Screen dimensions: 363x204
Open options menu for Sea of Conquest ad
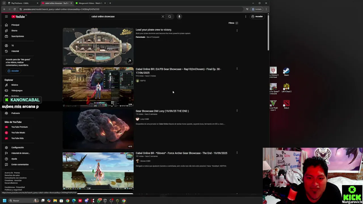(x=237, y=30)
